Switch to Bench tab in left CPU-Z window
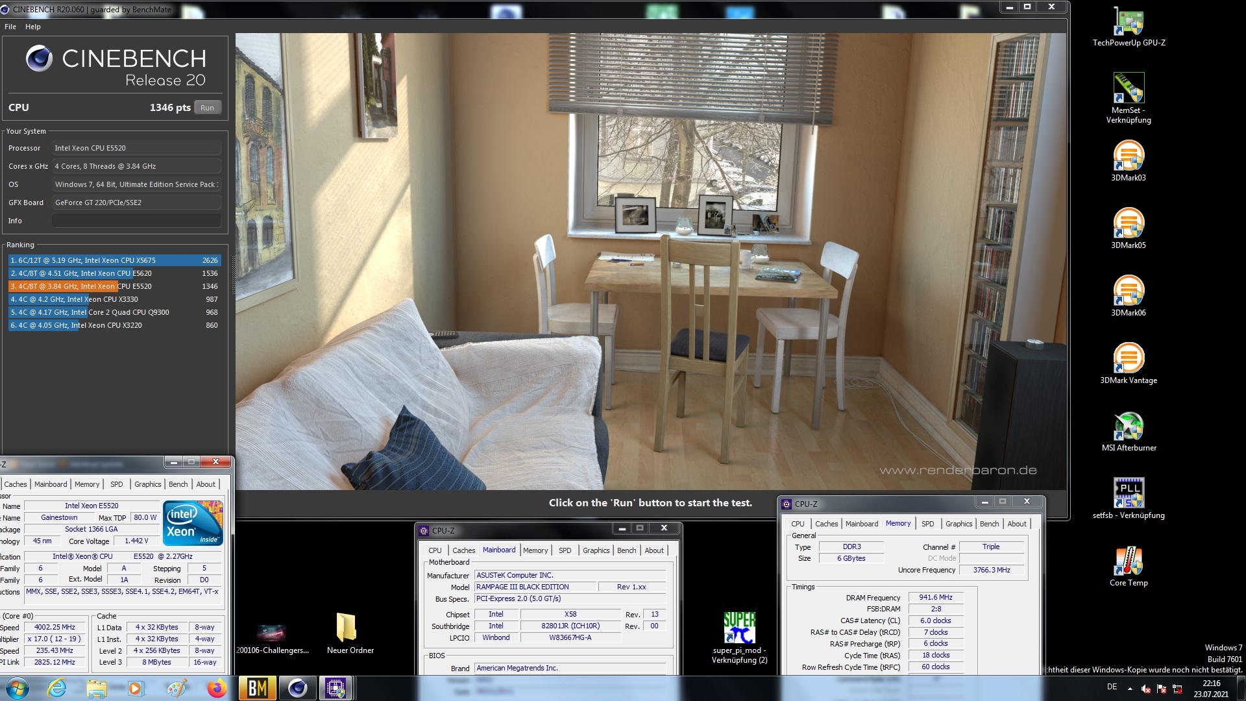The height and width of the screenshot is (701, 1246). coord(178,484)
